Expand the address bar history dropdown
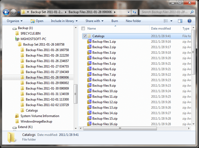 [x=129, y=12]
